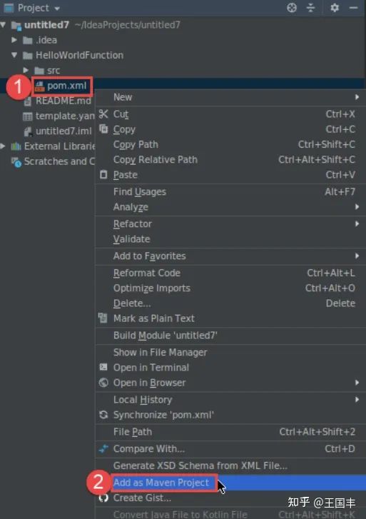Click the collapse all icon in Project panel
This screenshot has width=366, height=519.
point(310,8)
